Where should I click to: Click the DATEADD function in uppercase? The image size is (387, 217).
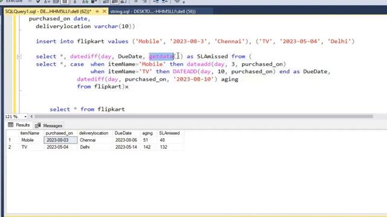(185, 72)
